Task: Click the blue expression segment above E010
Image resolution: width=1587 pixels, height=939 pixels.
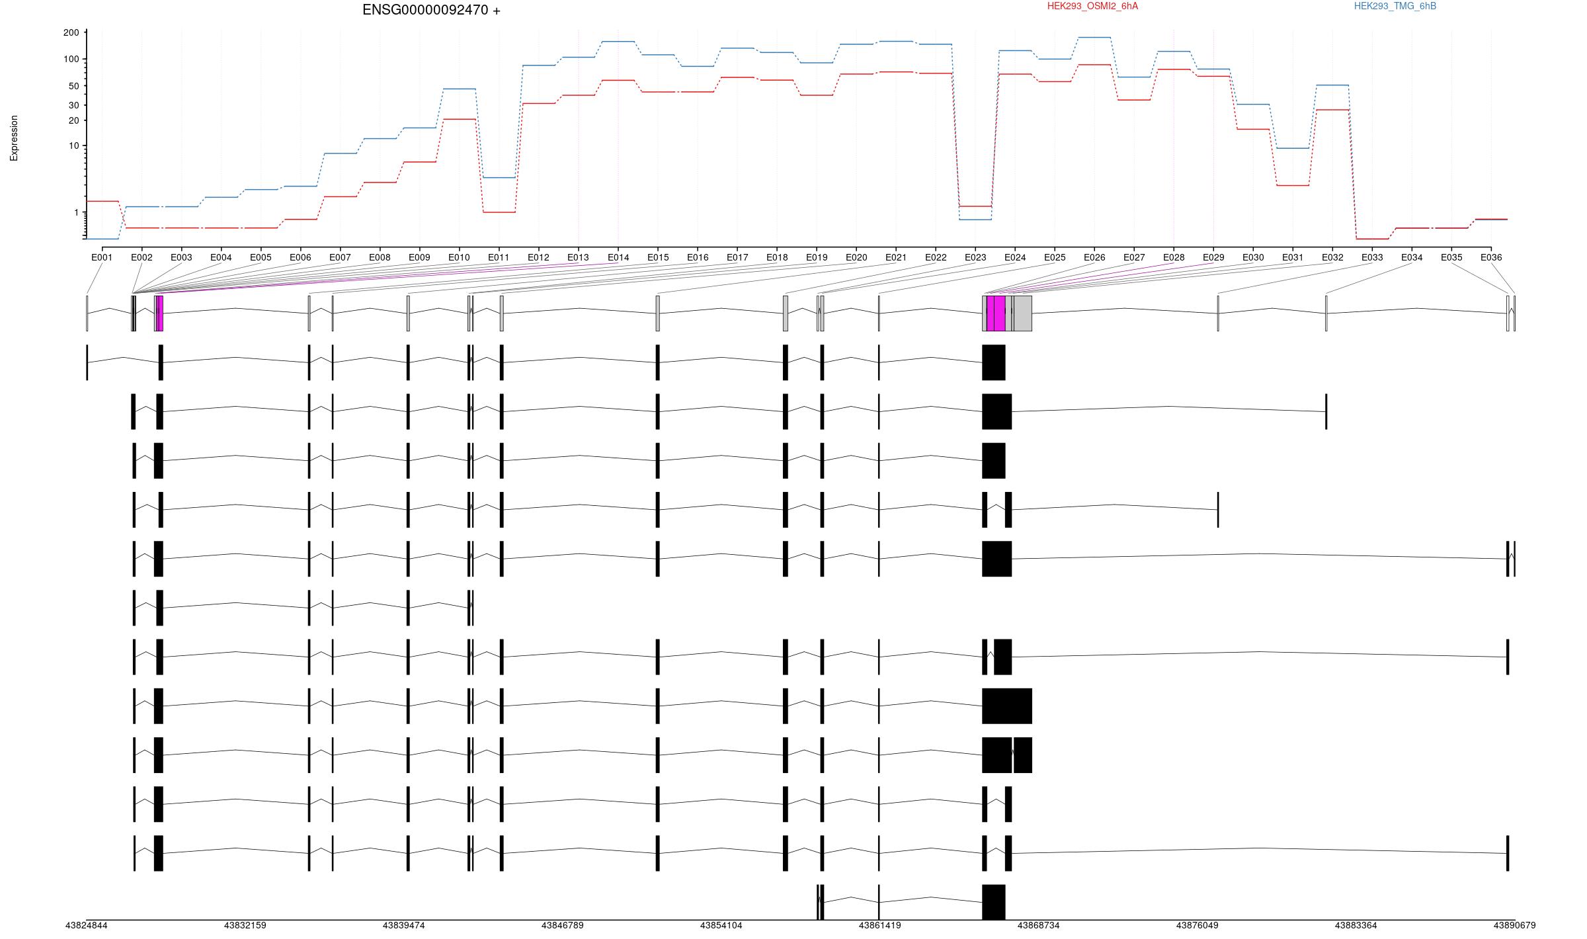Action: 459,89
